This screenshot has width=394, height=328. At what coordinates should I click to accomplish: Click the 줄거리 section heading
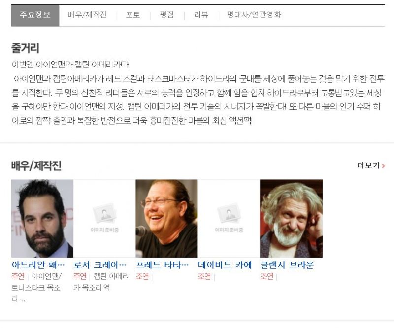[x=25, y=48]
